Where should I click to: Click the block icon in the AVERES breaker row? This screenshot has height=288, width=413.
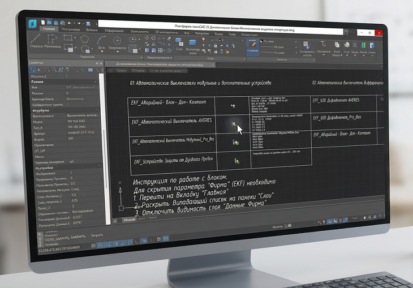click(x=234, y=124)
